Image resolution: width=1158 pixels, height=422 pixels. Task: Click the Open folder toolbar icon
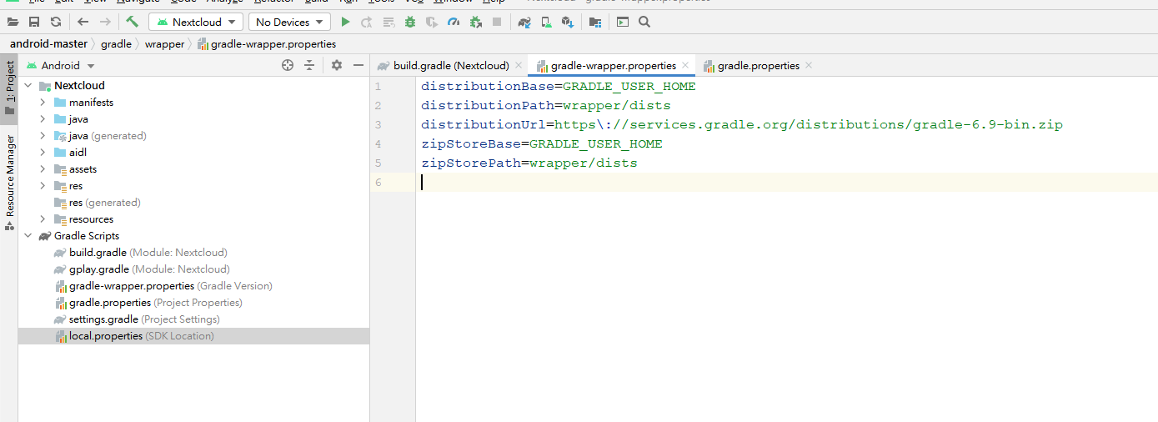coord(13,23)
